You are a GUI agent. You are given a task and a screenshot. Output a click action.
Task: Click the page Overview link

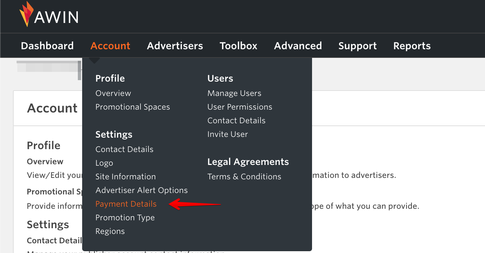coord(45,161)
